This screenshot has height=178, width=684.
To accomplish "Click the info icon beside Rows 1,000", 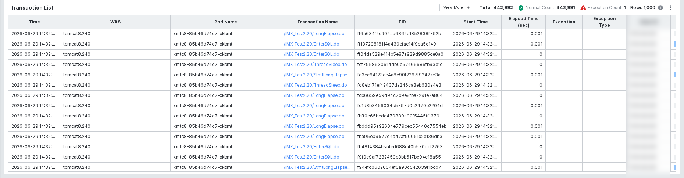I will click(x=660, y=8).
